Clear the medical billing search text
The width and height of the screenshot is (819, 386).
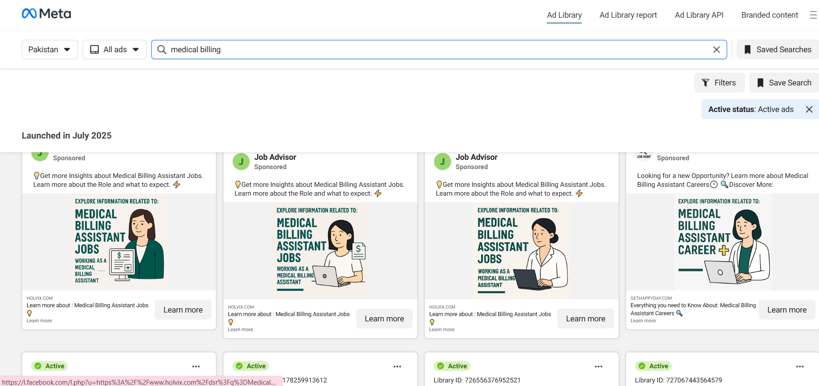pos(716,50)
